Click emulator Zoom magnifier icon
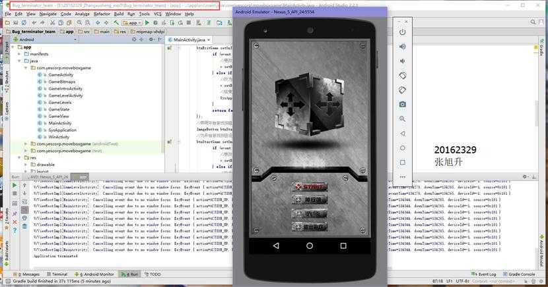Viewport: 548px width, 287px height. (403, 118)
